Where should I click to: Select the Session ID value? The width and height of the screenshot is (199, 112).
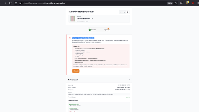pos(124,85)
